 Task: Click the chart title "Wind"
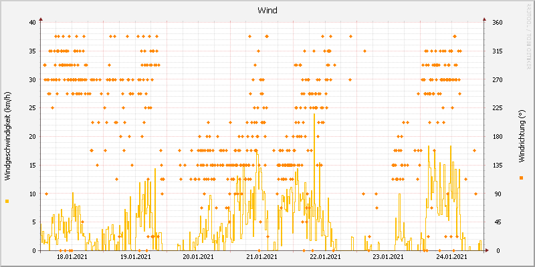click(x=267, y=11)
